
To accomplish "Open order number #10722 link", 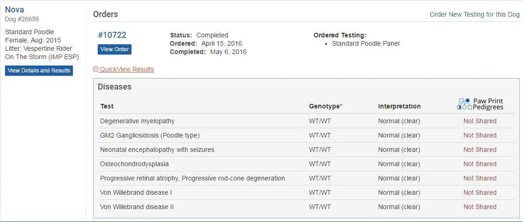I will pyautogui.click(x=112, y=35).
